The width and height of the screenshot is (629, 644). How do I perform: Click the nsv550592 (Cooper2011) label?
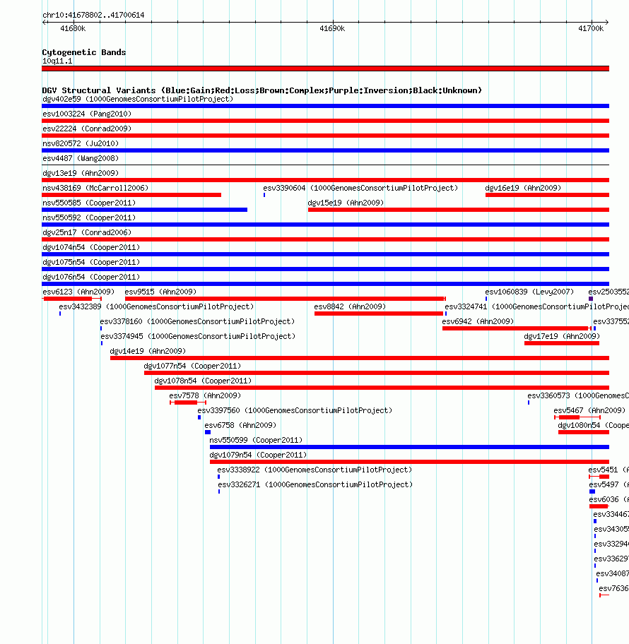[89, 217]
